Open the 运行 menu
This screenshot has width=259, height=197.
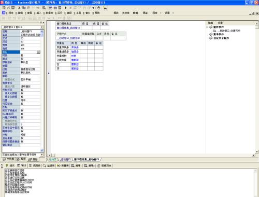tap(59, 13)
